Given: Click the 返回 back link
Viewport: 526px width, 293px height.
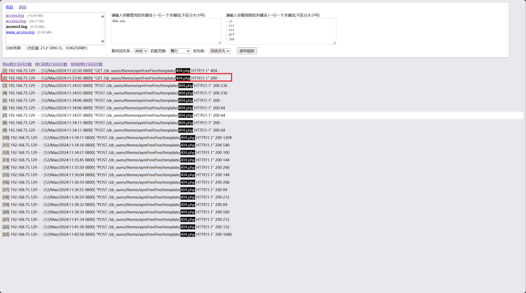Looking at the screenshot, I should click(x=22, y=7).
